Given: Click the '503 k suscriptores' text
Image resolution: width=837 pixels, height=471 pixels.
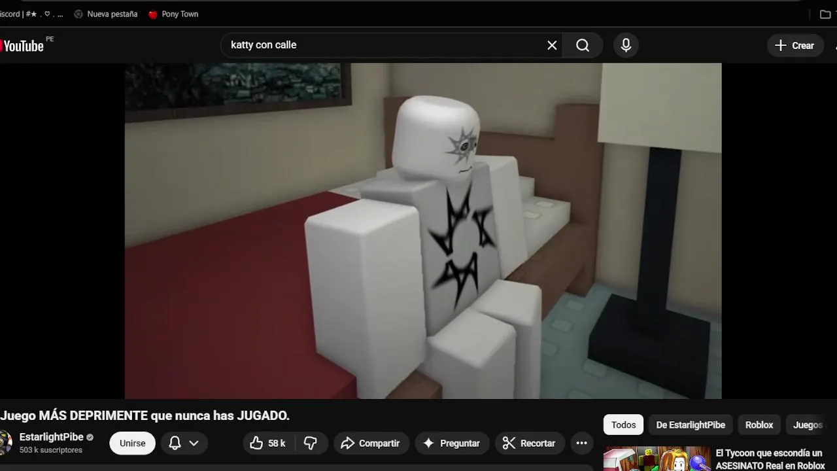Looking at the screenshot, I should point(51,450).
